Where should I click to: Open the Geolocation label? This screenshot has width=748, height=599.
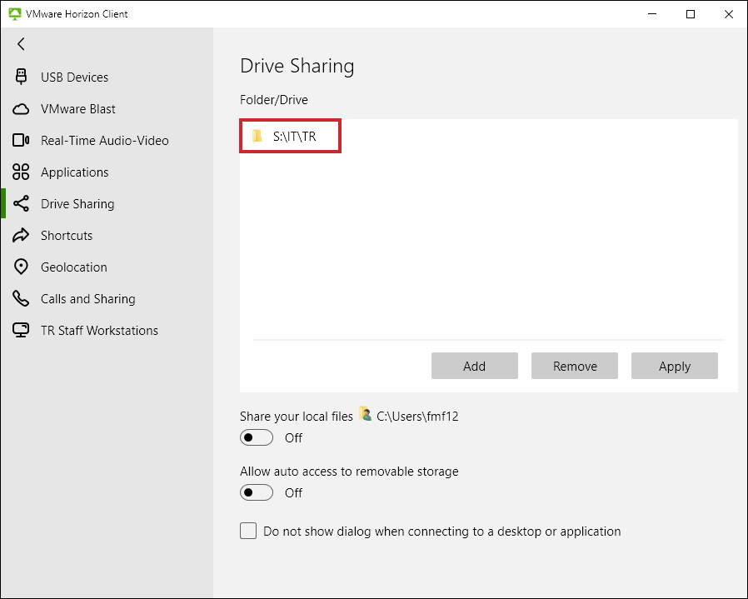coord(74,267)
